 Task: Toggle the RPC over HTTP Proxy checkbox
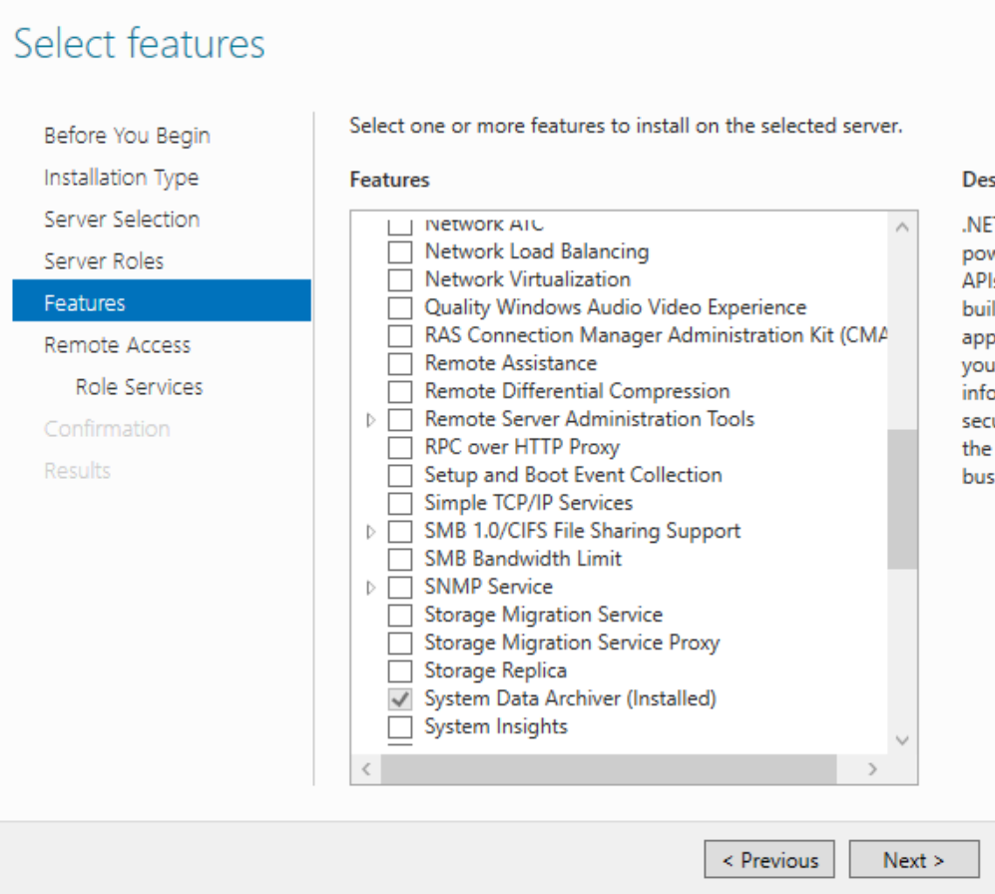click(x=399, y=448)
